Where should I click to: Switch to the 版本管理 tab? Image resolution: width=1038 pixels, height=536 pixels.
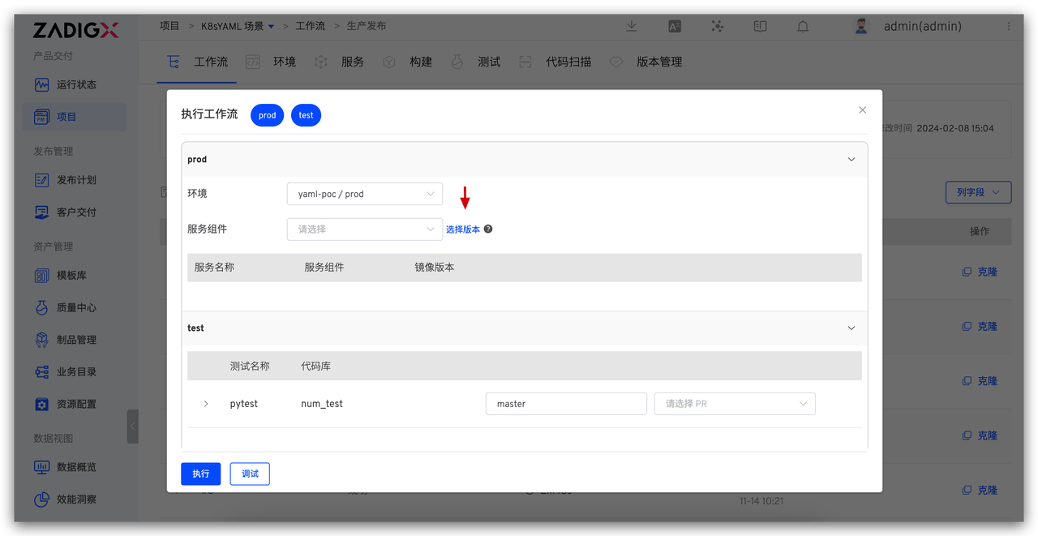point(660,61)
